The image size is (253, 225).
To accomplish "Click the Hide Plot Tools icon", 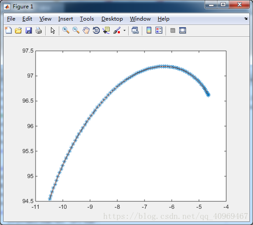I will coord(173,30).
